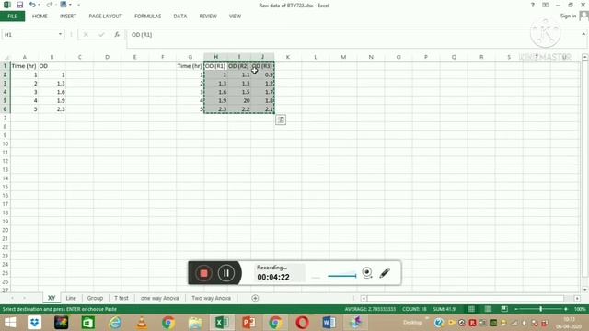Click cell I5 containing 20

tap(239, 100)
